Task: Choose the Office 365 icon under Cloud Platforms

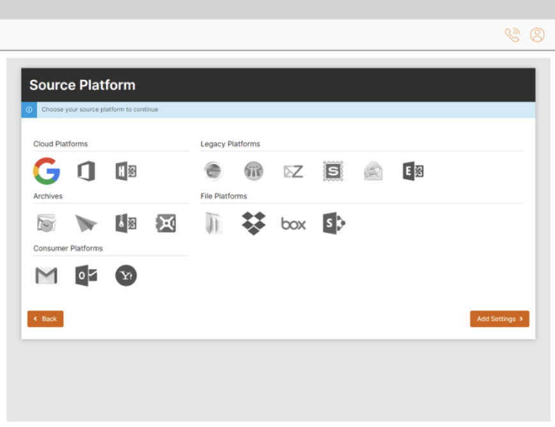Action: [86, 171]
